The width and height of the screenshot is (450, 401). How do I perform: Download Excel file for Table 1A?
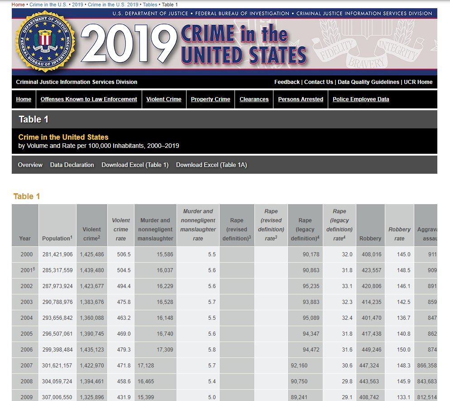tap(211, 165)
